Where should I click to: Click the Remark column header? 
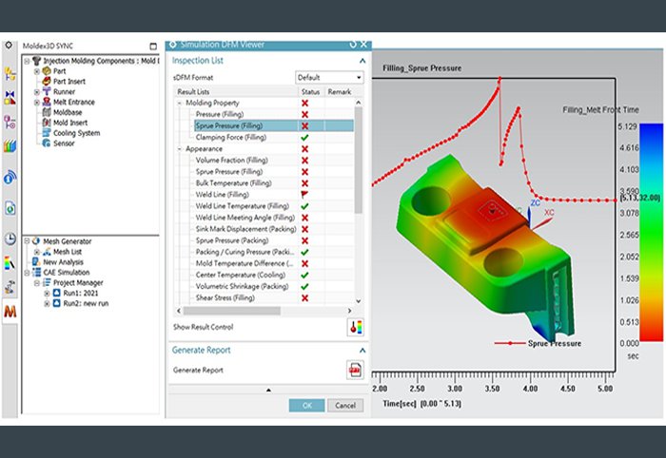[339, 91]
